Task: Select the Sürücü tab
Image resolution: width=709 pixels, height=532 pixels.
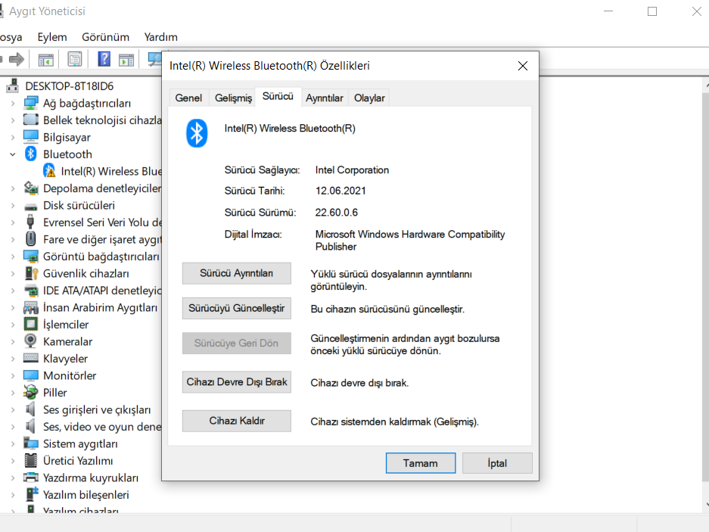Action: [x=278, y=96]
